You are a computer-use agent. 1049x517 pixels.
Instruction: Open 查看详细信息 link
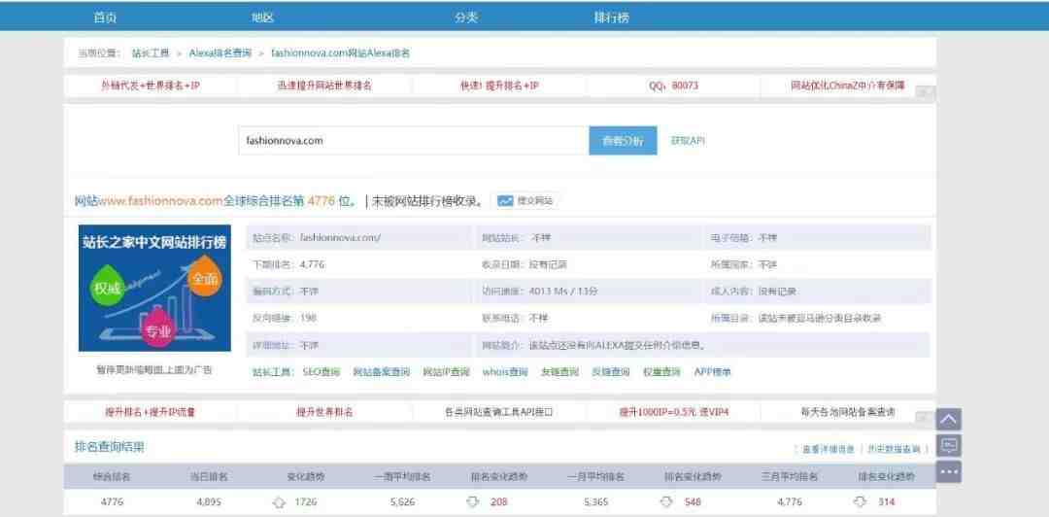(x=829, y=449)
